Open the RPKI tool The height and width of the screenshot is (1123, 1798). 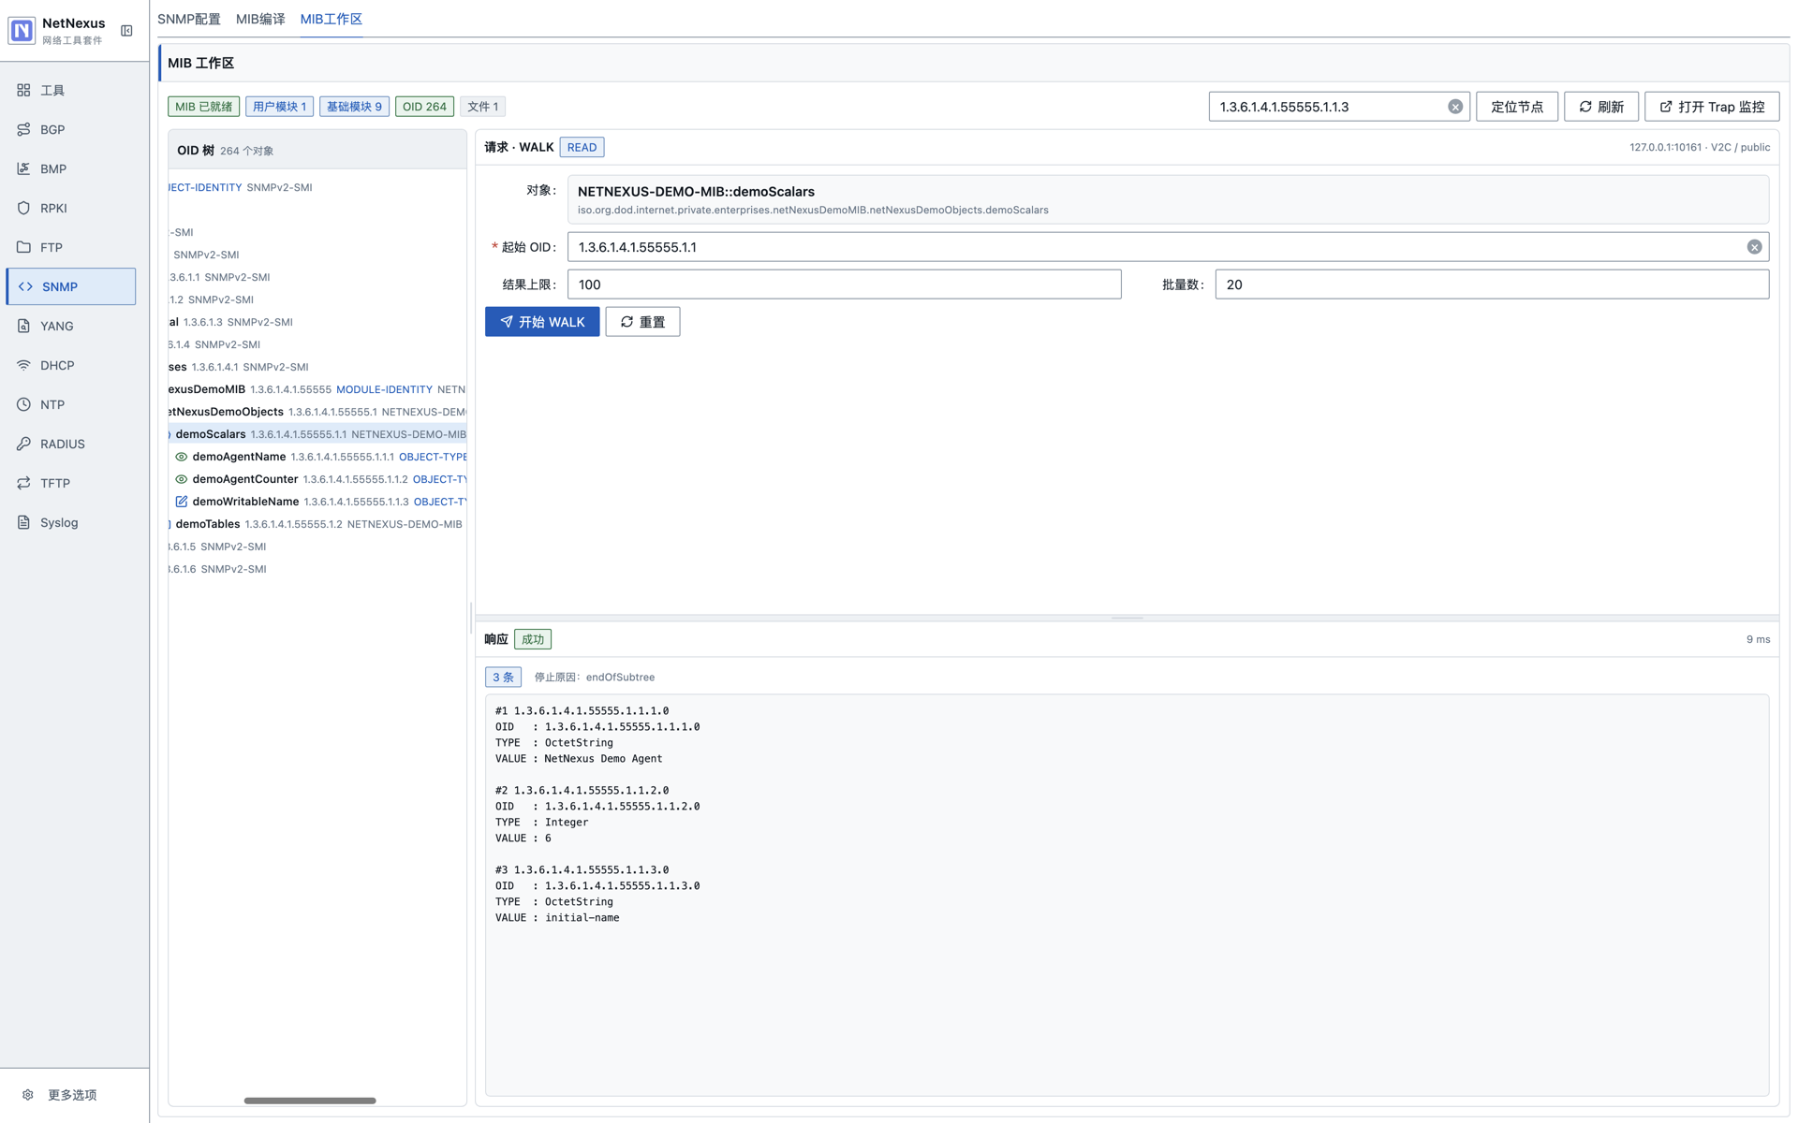click(x=70, y=208)
